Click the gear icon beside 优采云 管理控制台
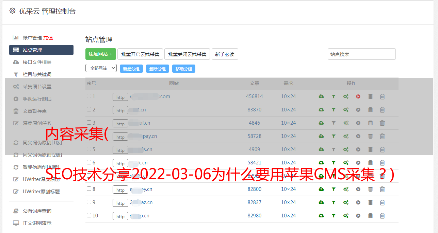 pyautogui.click(x=12, y=11)
